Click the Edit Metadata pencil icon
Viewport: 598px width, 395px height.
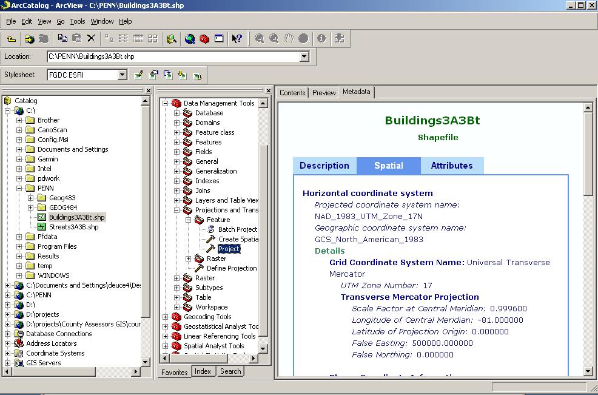139,75
